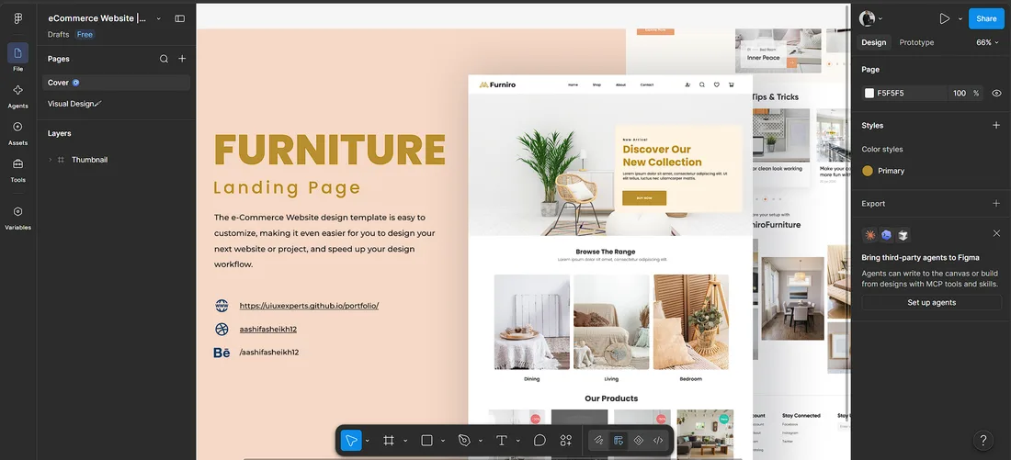Viewport: 1011px width, 460px height.
Task: Open the file name dropdown chevron
Action: 159,18
